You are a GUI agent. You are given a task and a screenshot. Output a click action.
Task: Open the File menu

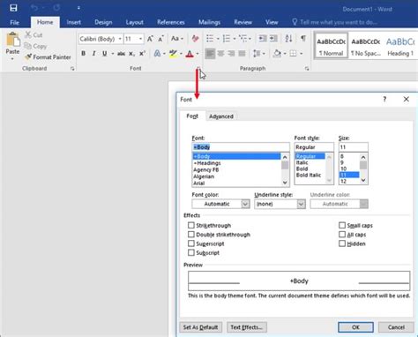point(14,22)
